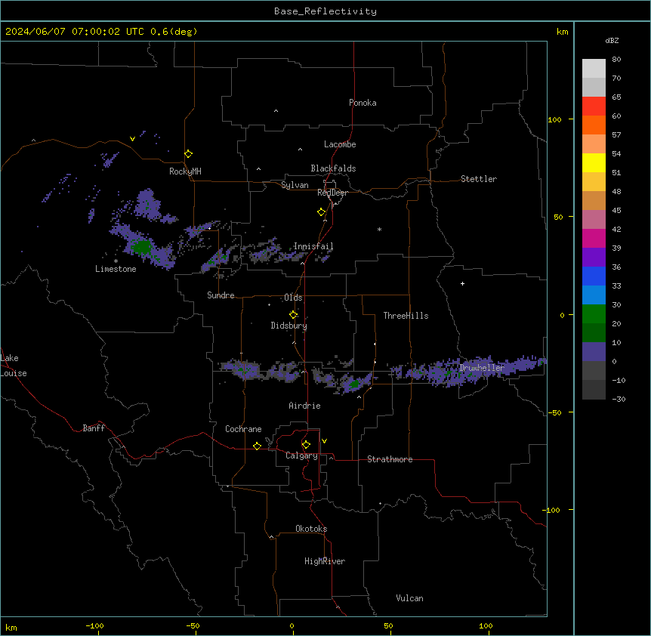Select the orange 60-57 dBZ legend swatch
Screen dimensions: 651x636
594,125
